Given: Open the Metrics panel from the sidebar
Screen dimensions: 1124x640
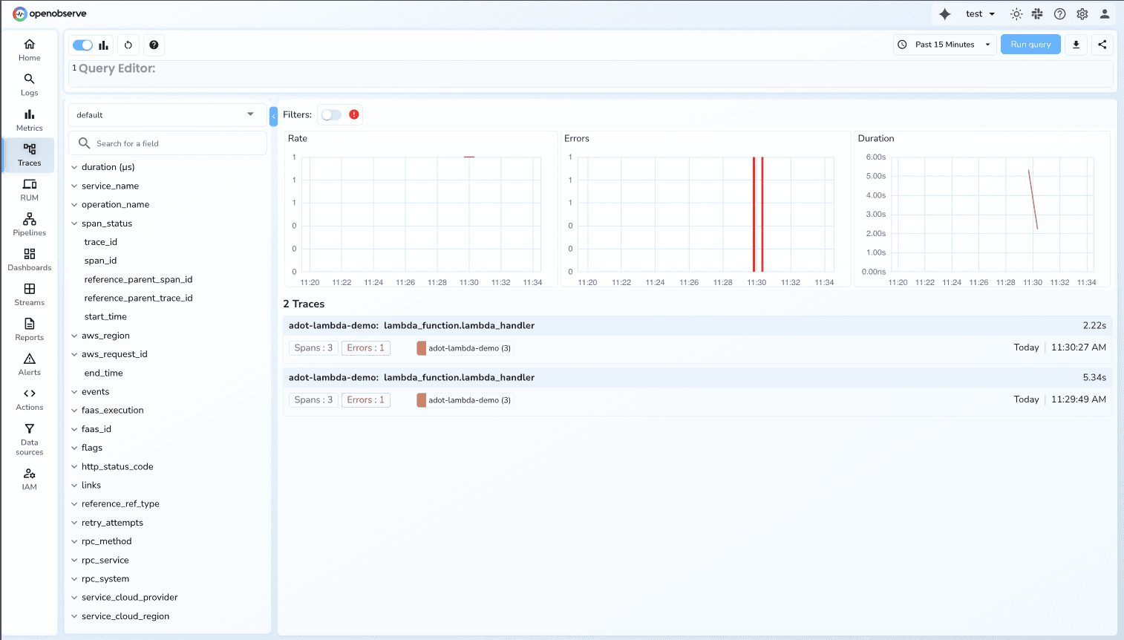Looking at the screenshot, I should click(29, 120).
